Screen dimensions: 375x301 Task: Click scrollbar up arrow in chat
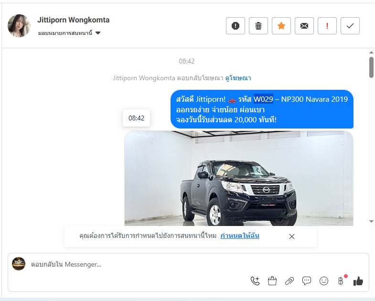pos(371,52)
